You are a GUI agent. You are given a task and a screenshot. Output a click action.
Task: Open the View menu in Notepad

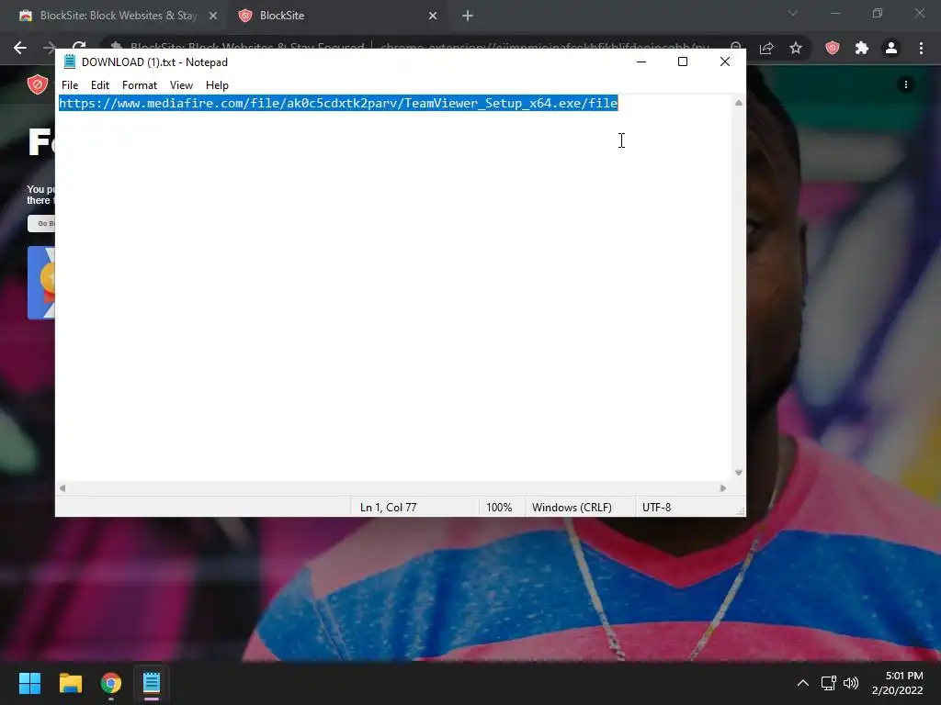tap(181, 85)
